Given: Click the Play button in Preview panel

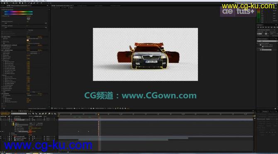Looking at the screenshot, I should pyautogui.click(x=263, y=27).
